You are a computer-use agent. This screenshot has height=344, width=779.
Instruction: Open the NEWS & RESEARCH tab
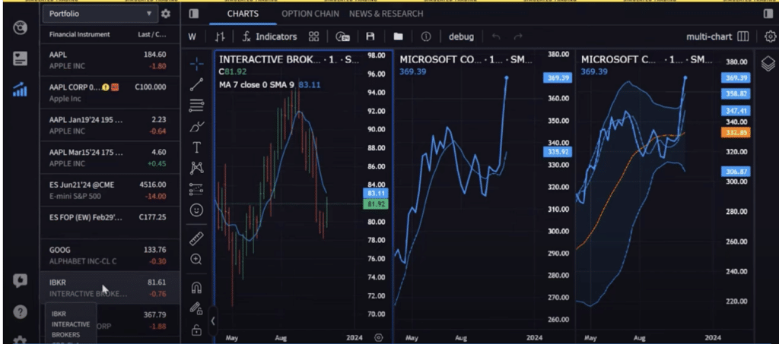[386, 14]
